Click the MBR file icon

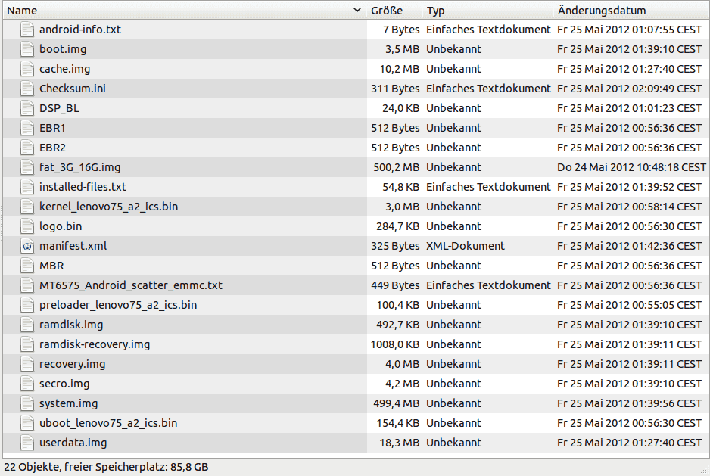point(27,266)
